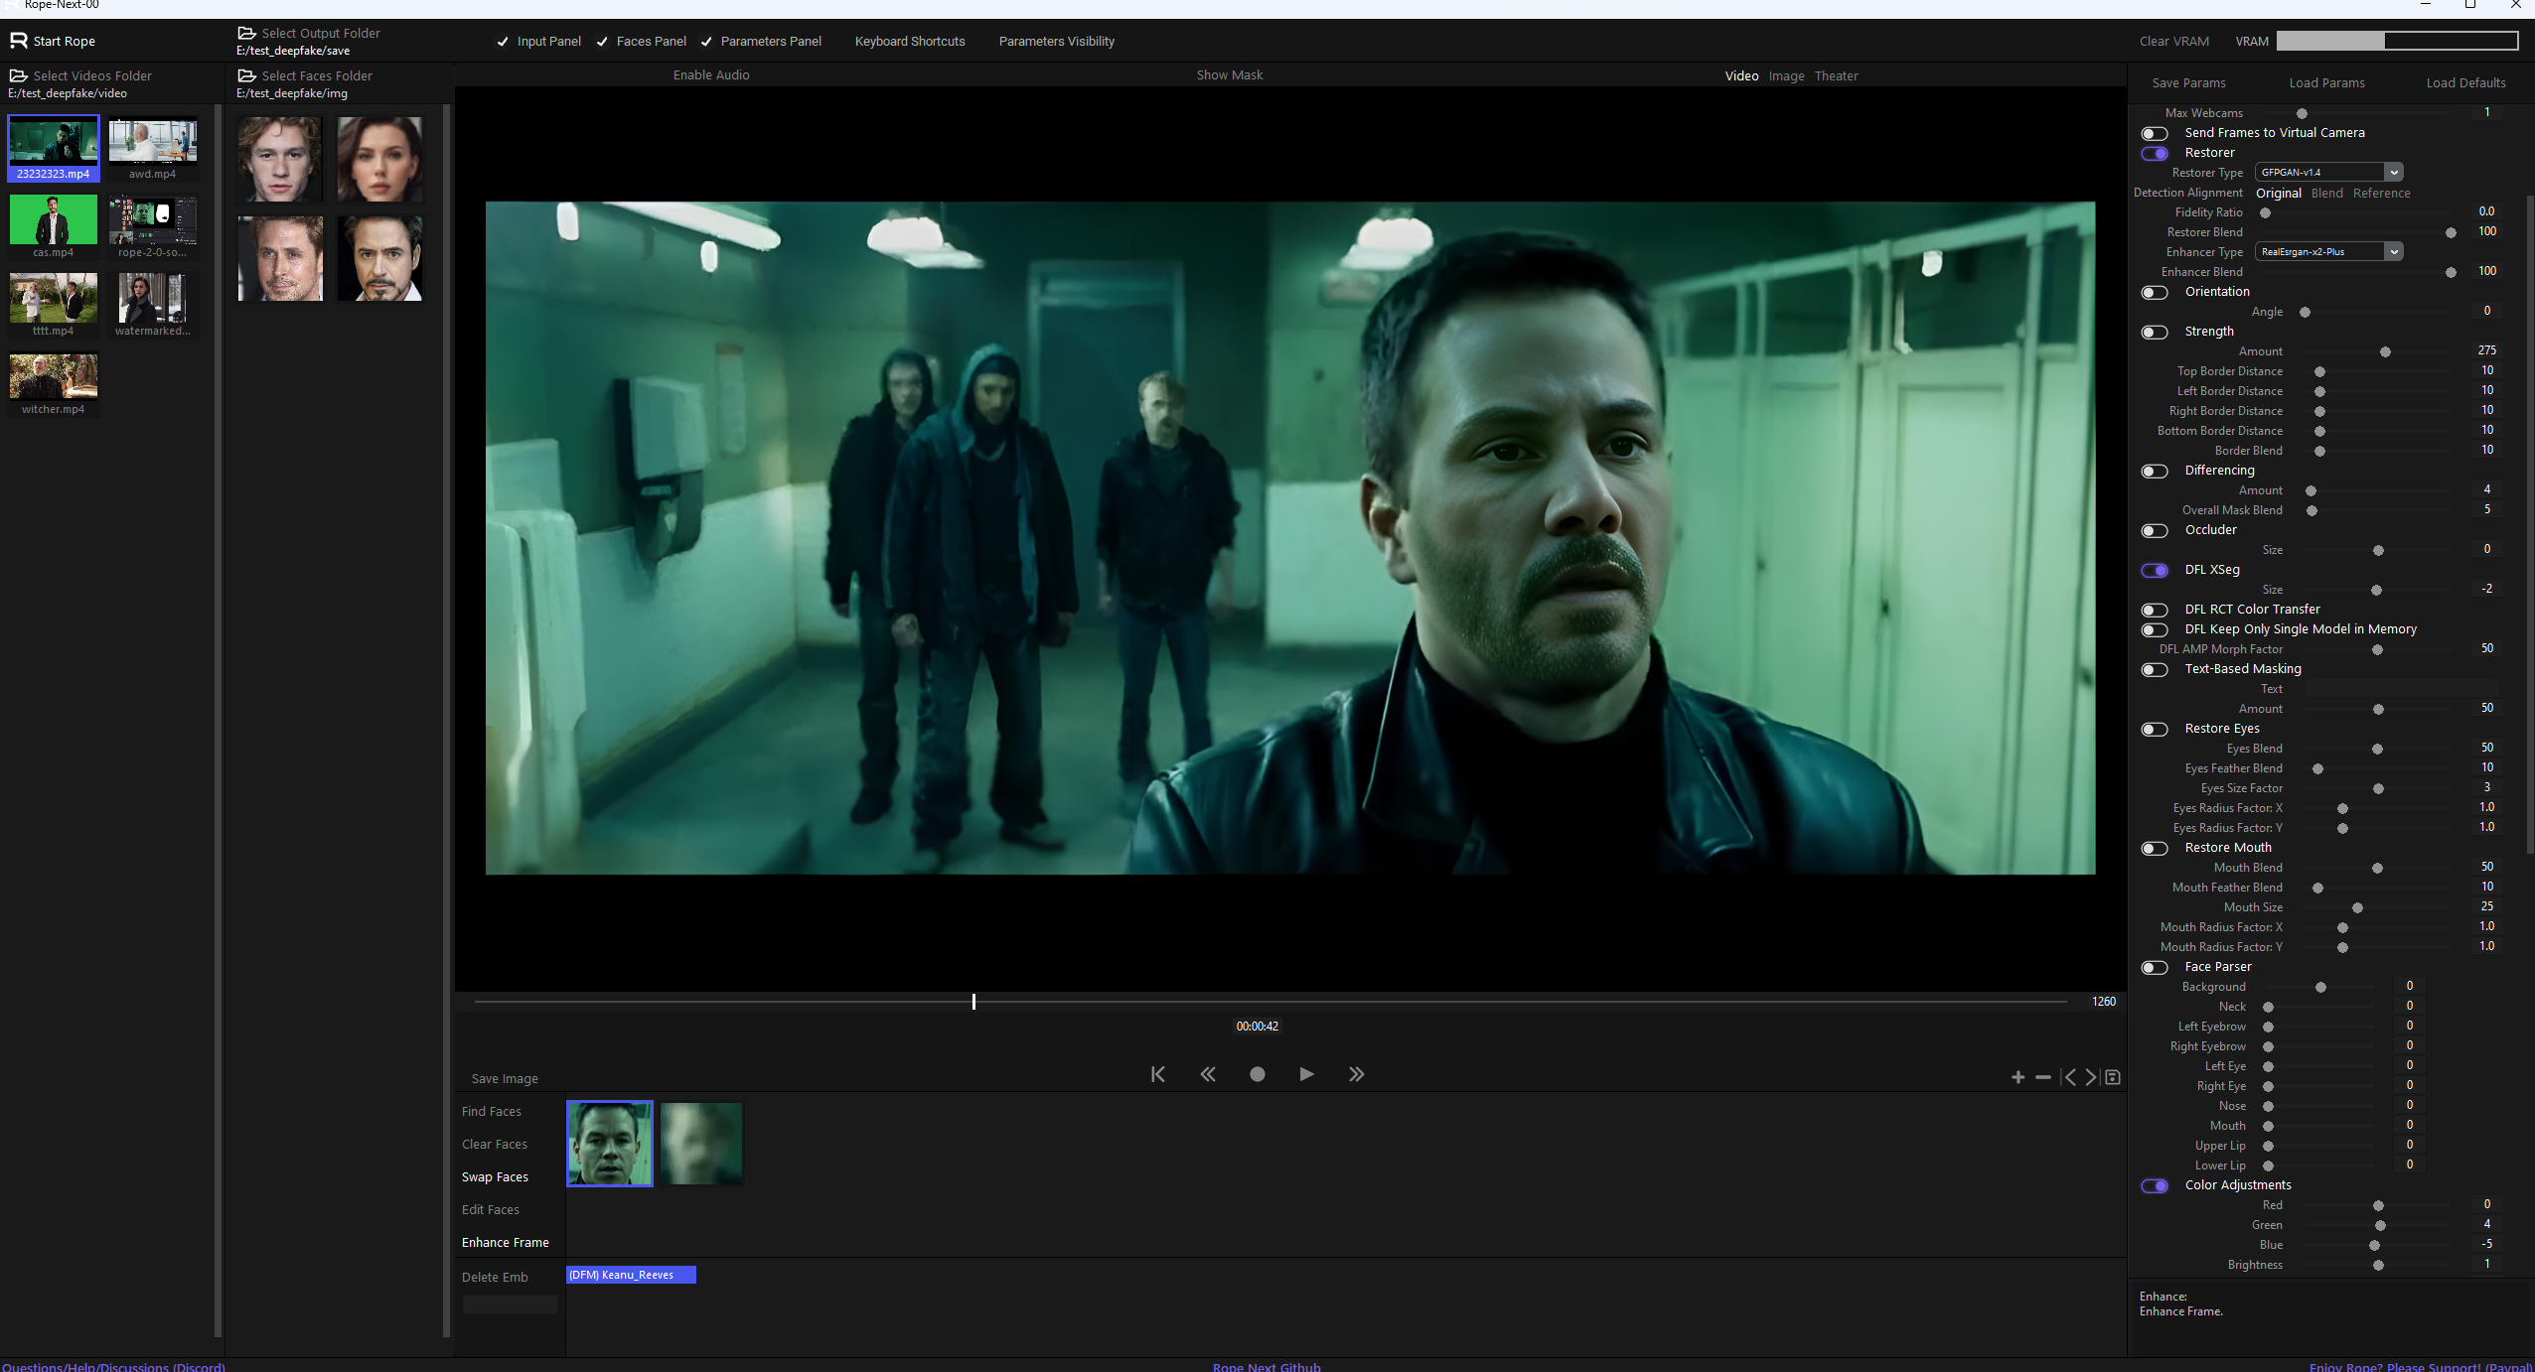The width and height of the screenshot is (2535, 1372).
Task: Switch to the Image tab
Action: click(1786, 75)
